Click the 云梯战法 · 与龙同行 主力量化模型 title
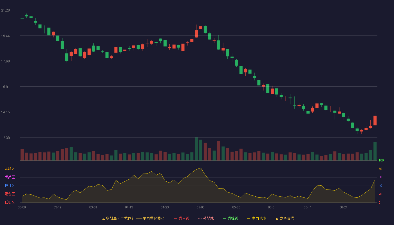Viewport: 394px width, 225px height. pyautogui.click(x=133, y=218)
